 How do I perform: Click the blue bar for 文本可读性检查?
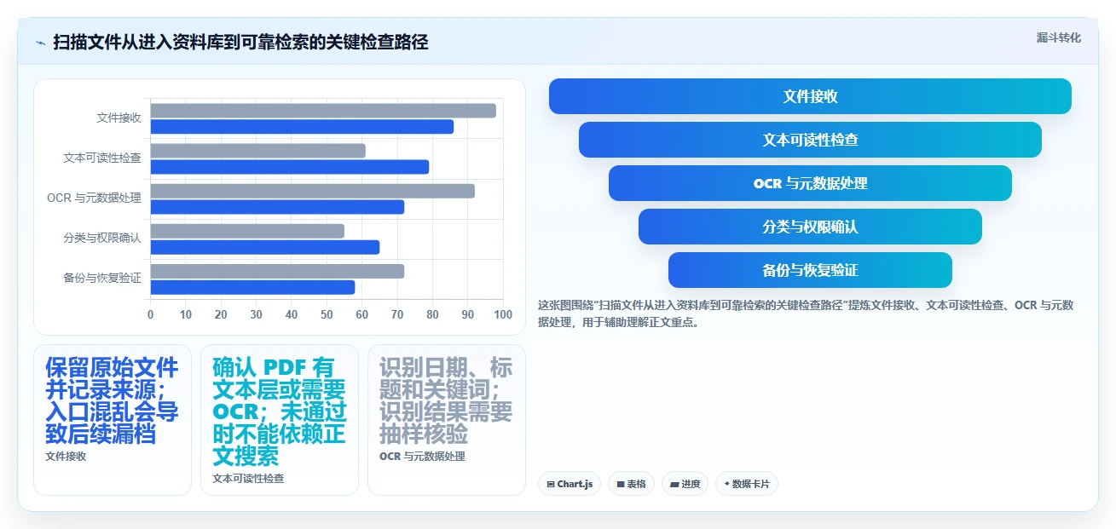(290, 167)
